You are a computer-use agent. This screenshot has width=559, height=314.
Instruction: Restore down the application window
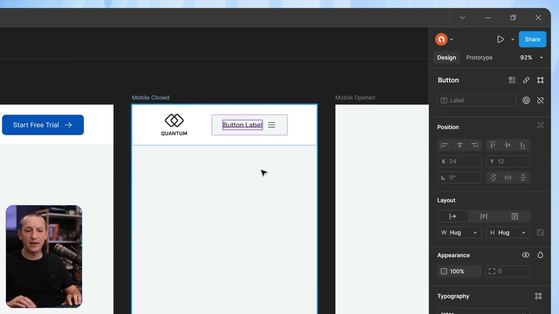(513, 17)
